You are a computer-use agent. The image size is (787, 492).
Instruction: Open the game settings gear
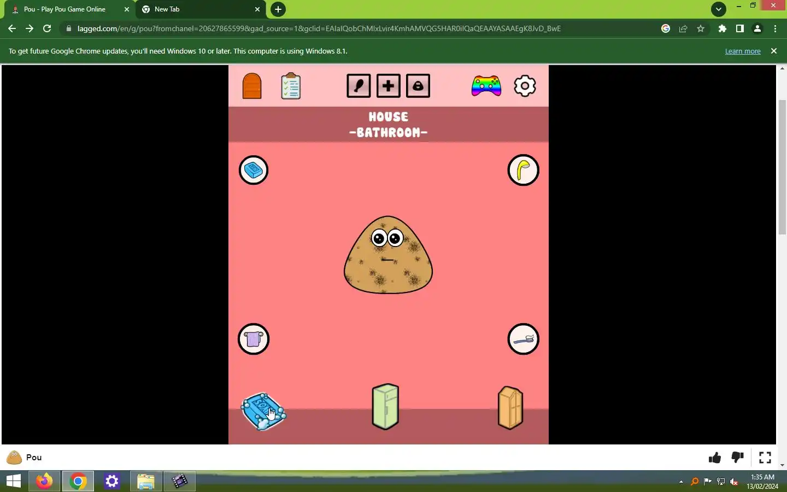[x=525, y=86]
